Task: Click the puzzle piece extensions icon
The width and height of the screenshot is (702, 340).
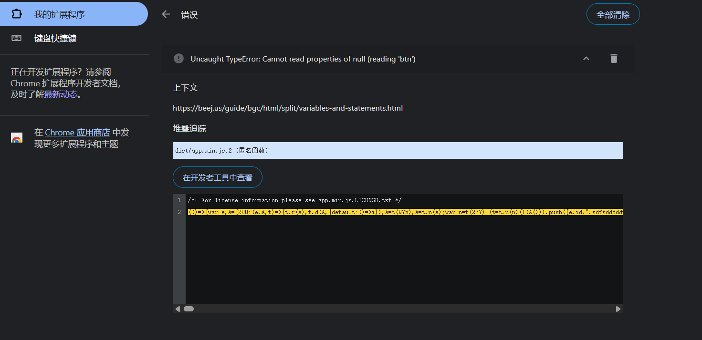Action: tap(17, 14)
